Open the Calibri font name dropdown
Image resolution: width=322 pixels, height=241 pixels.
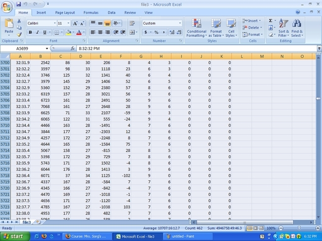click(x=55, y=23)
